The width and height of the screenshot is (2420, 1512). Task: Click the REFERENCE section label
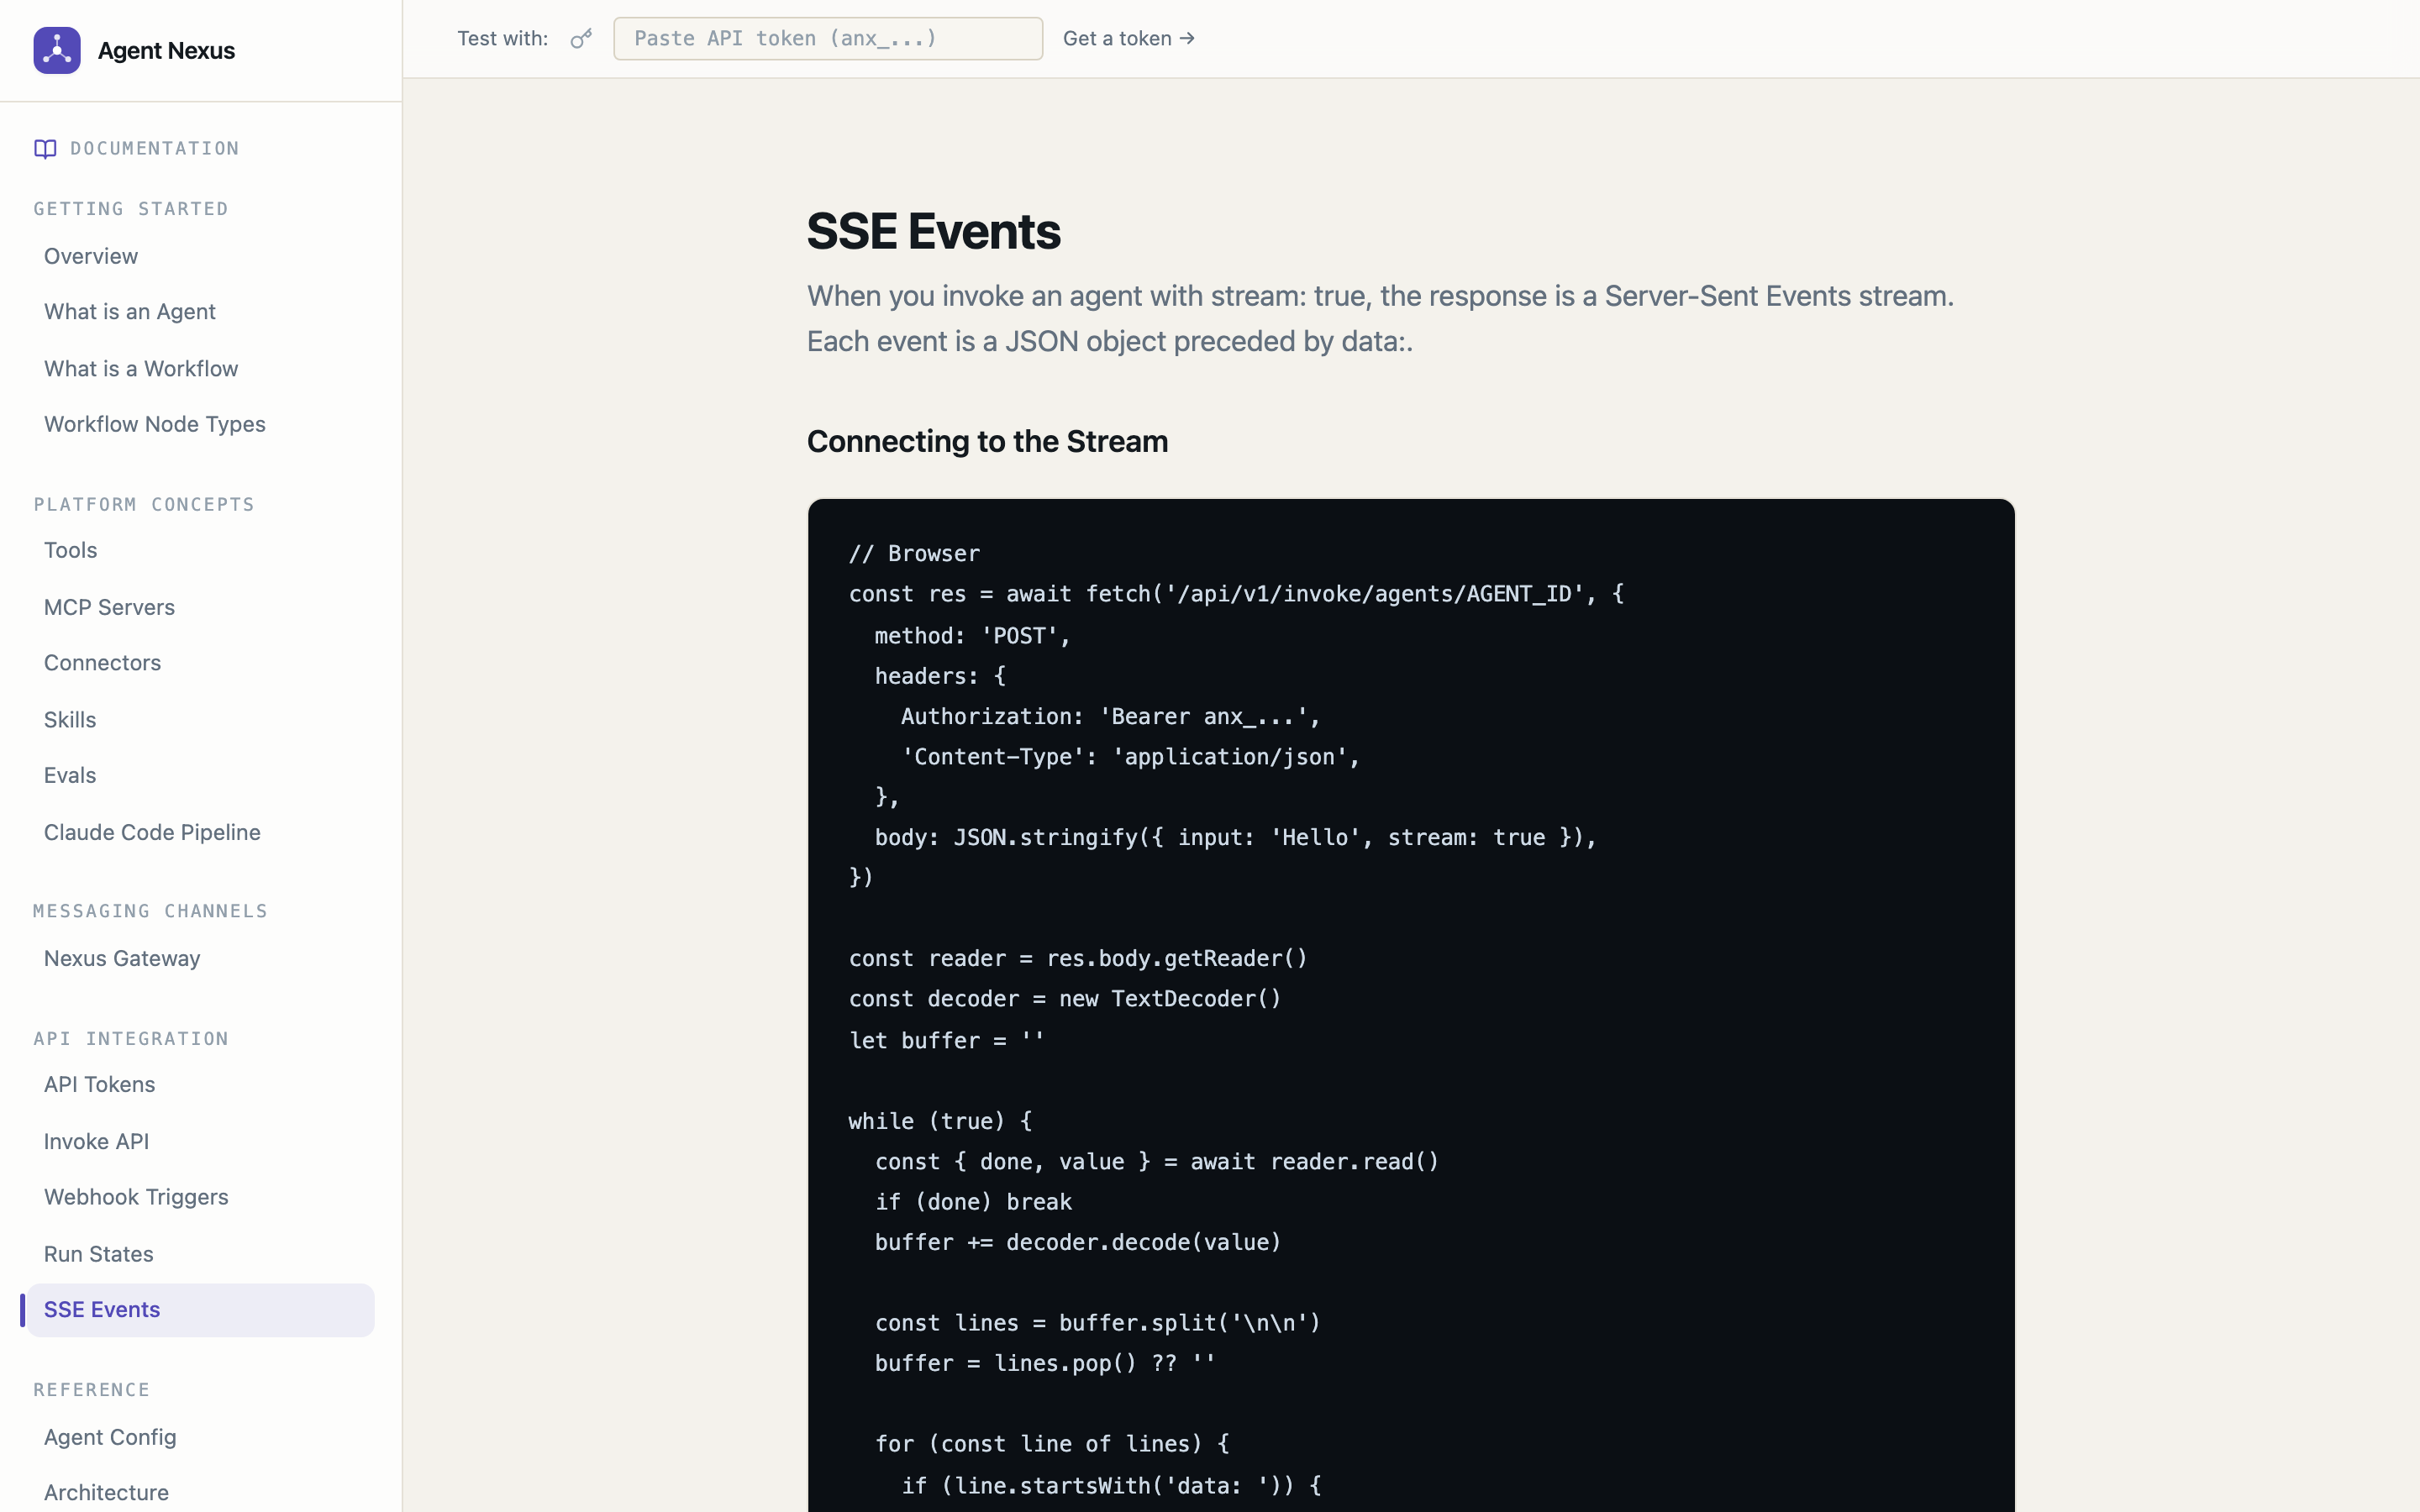92,1390
